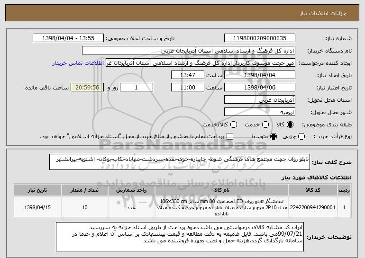Click the buyer organization name field

189,51
